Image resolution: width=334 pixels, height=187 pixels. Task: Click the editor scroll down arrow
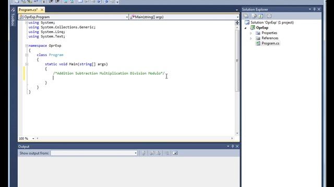[237, 133]
